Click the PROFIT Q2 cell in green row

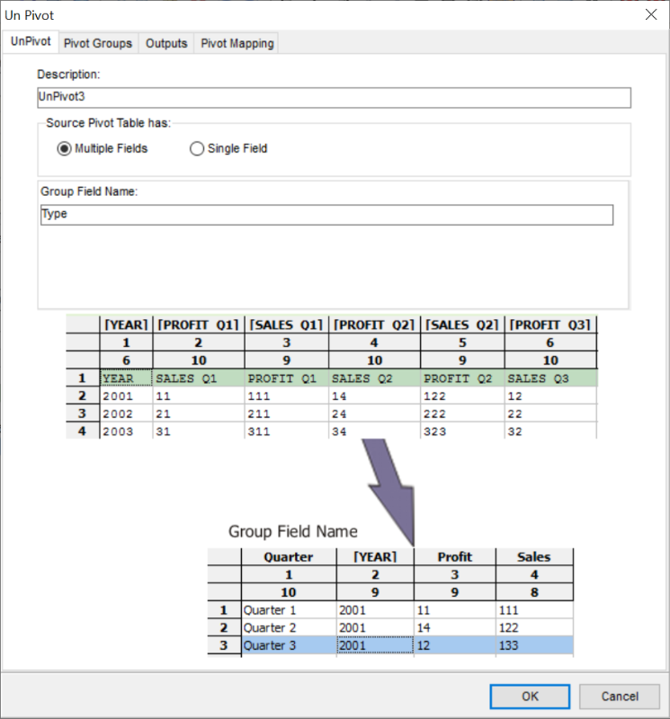pos(462,378)
